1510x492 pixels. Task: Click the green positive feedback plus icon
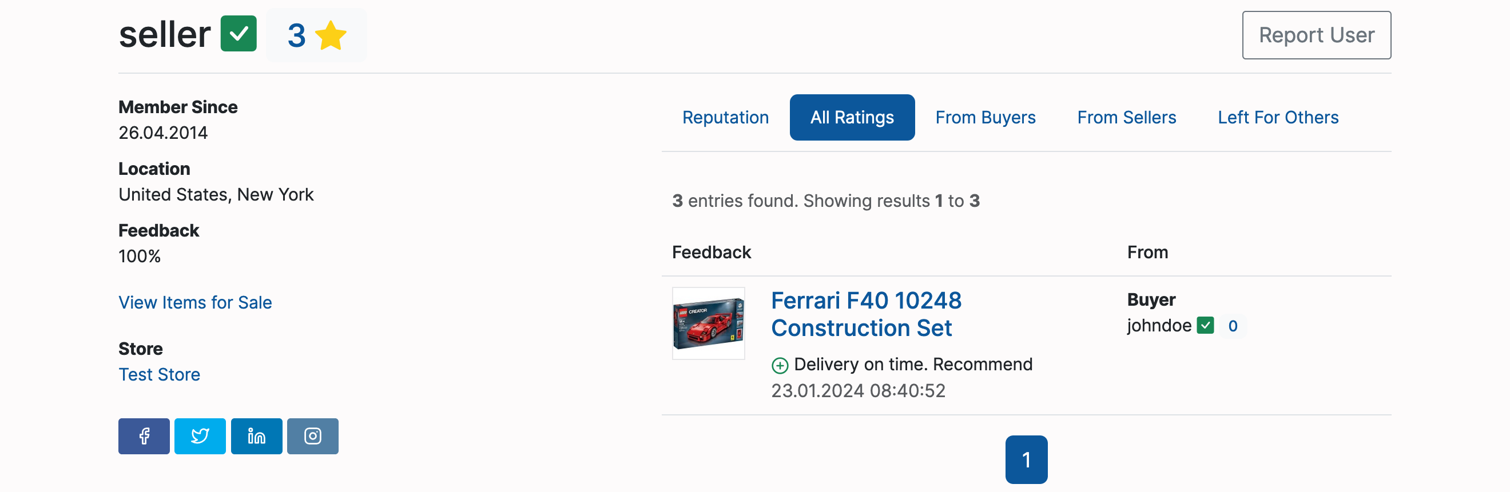click(x=780, y=366)
